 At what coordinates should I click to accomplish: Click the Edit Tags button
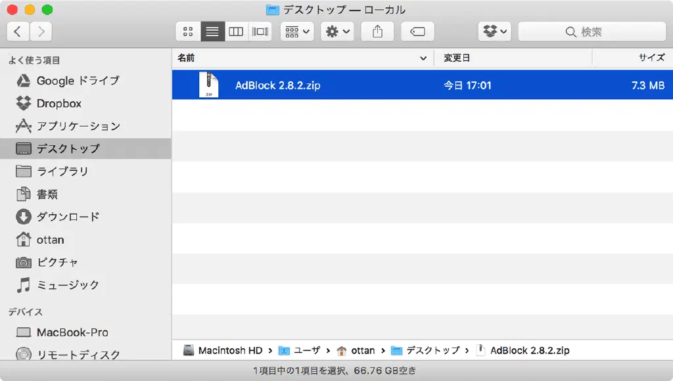click(417, 32)
